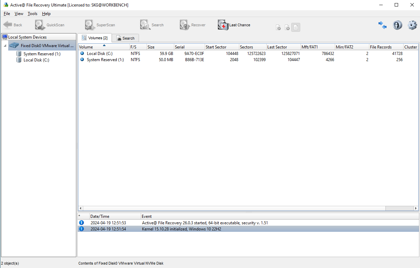
Task: Click the document with X icon
Action: [x=287, y=27]
